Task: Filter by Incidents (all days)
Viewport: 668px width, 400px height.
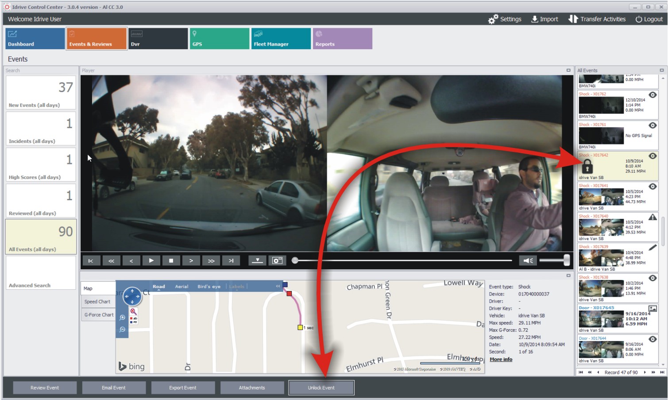Action: 41,128
